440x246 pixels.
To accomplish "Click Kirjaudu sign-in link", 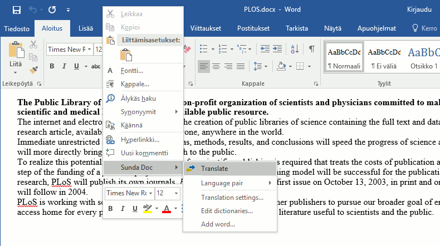I will 419,9.
